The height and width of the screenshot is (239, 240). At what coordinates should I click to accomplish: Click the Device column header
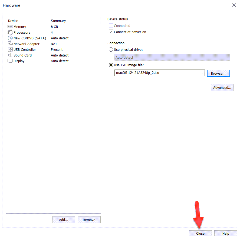13,21
